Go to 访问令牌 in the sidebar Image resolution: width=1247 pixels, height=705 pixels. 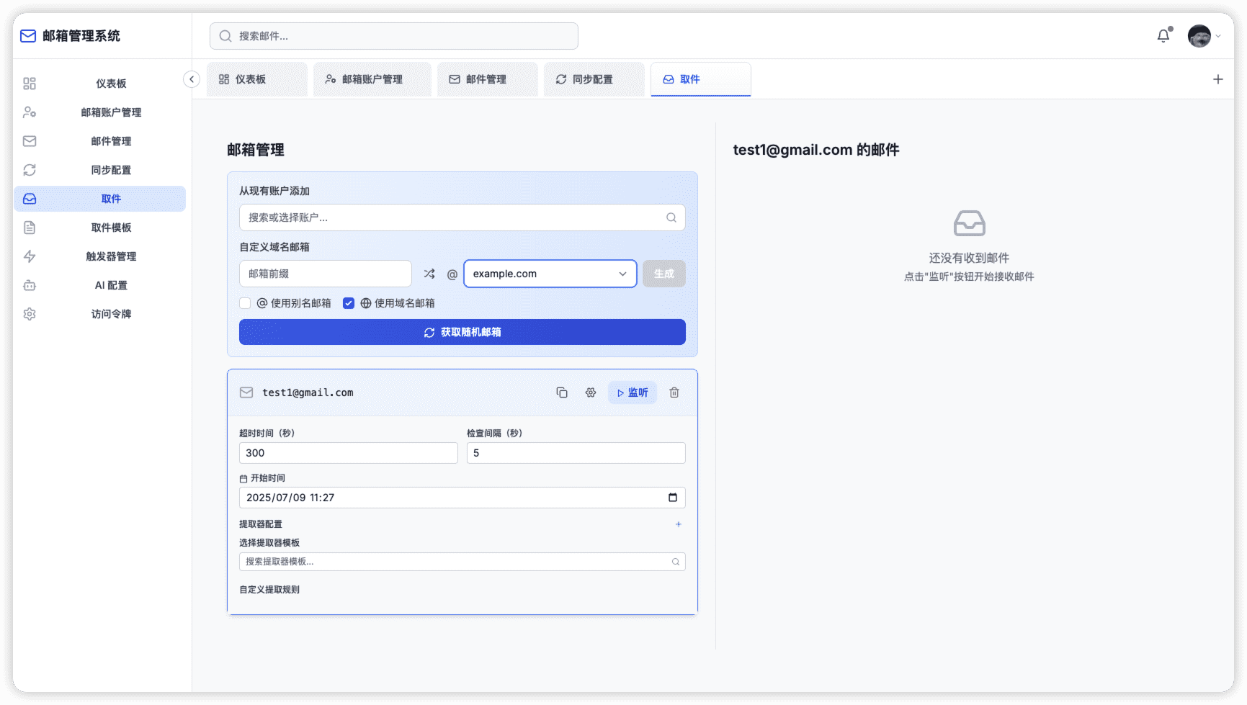tap(99, 314)
